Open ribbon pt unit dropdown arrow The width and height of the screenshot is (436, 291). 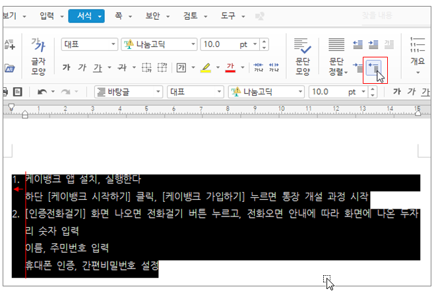click(x=255, y=44)
